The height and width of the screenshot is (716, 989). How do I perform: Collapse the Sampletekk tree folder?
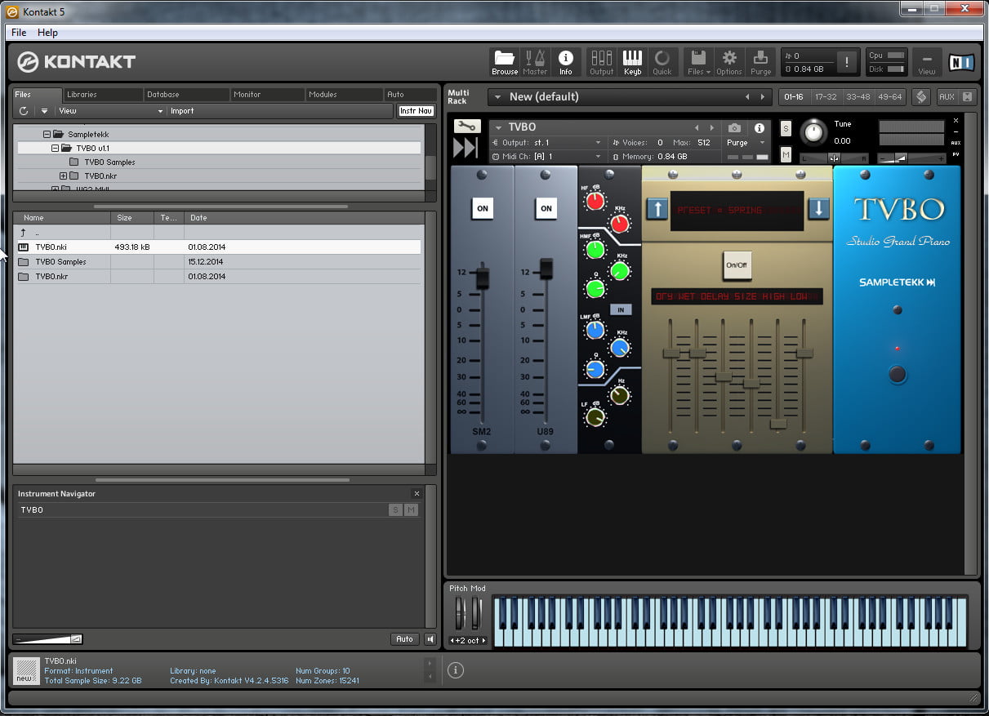point(47,134)
